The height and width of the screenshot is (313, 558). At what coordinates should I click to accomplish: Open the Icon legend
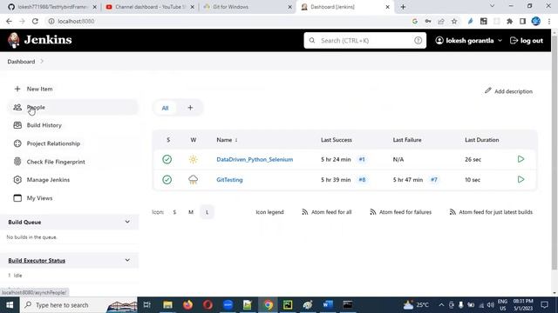(269, 212)
